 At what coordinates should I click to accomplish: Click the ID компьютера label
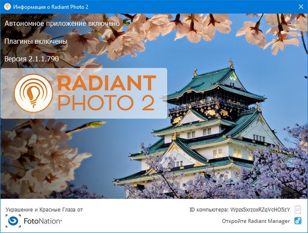pos(209,210)
